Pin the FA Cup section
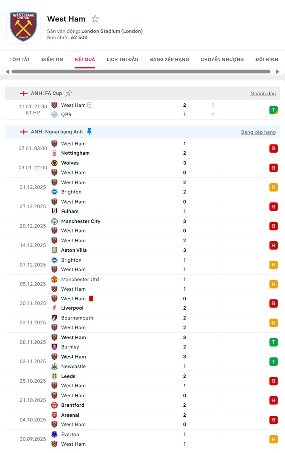Viewport: 285px width, 453px height. point(68,93)
